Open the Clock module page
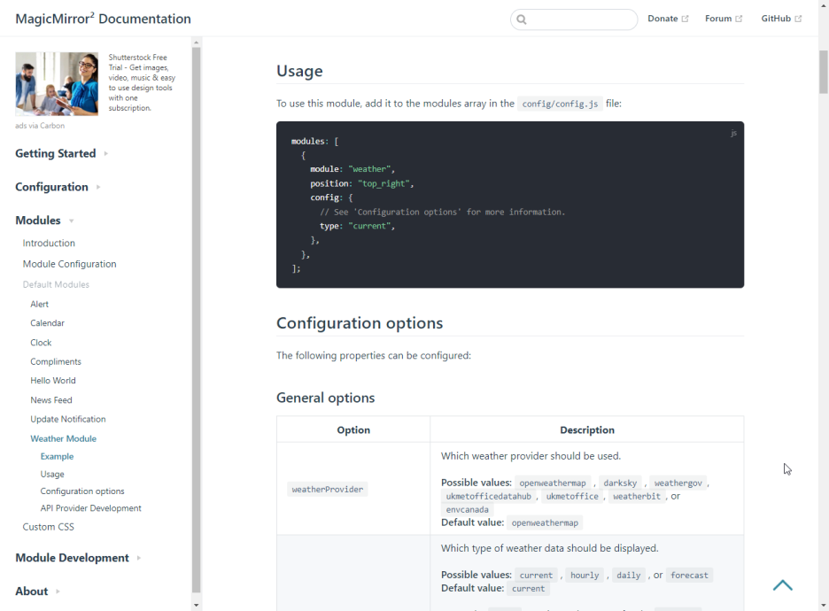 tap(41, 343)
